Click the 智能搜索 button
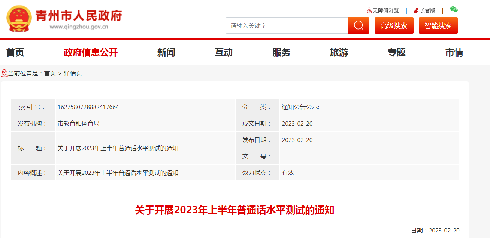The width and height of the screenshot is (490, 238). 438,25
